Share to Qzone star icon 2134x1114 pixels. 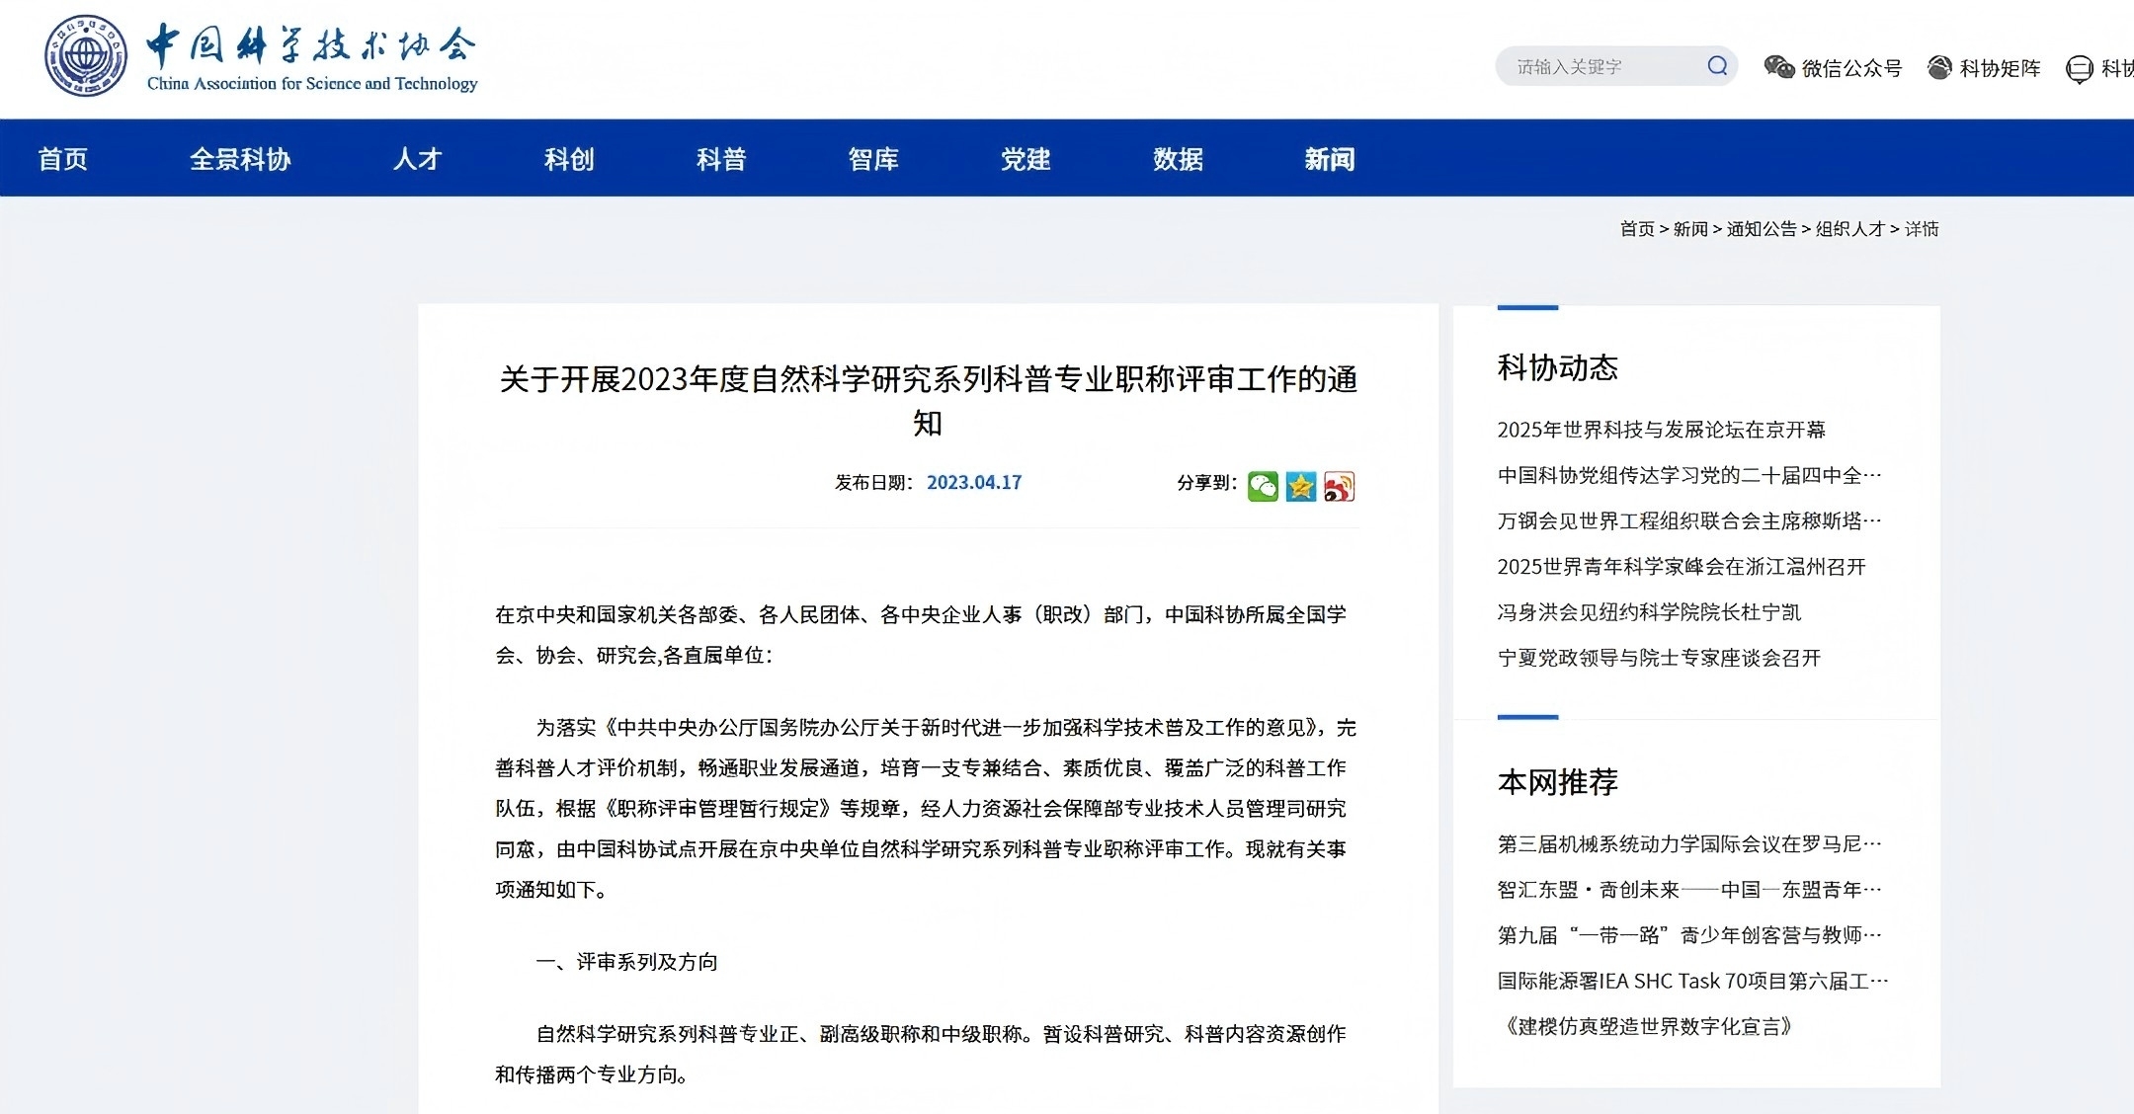point(1301,486)
